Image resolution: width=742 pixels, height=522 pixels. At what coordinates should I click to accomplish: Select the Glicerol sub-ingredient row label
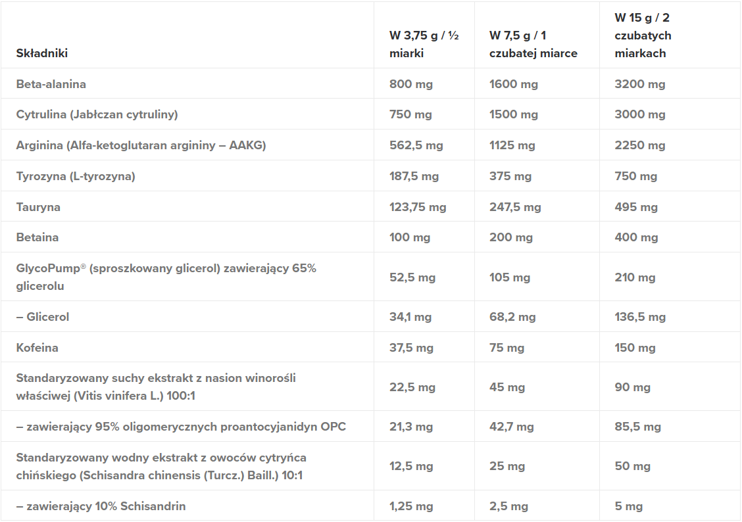pos(43,317)
